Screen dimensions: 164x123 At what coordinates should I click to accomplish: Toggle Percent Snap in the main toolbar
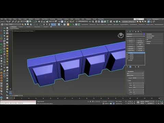71,22
